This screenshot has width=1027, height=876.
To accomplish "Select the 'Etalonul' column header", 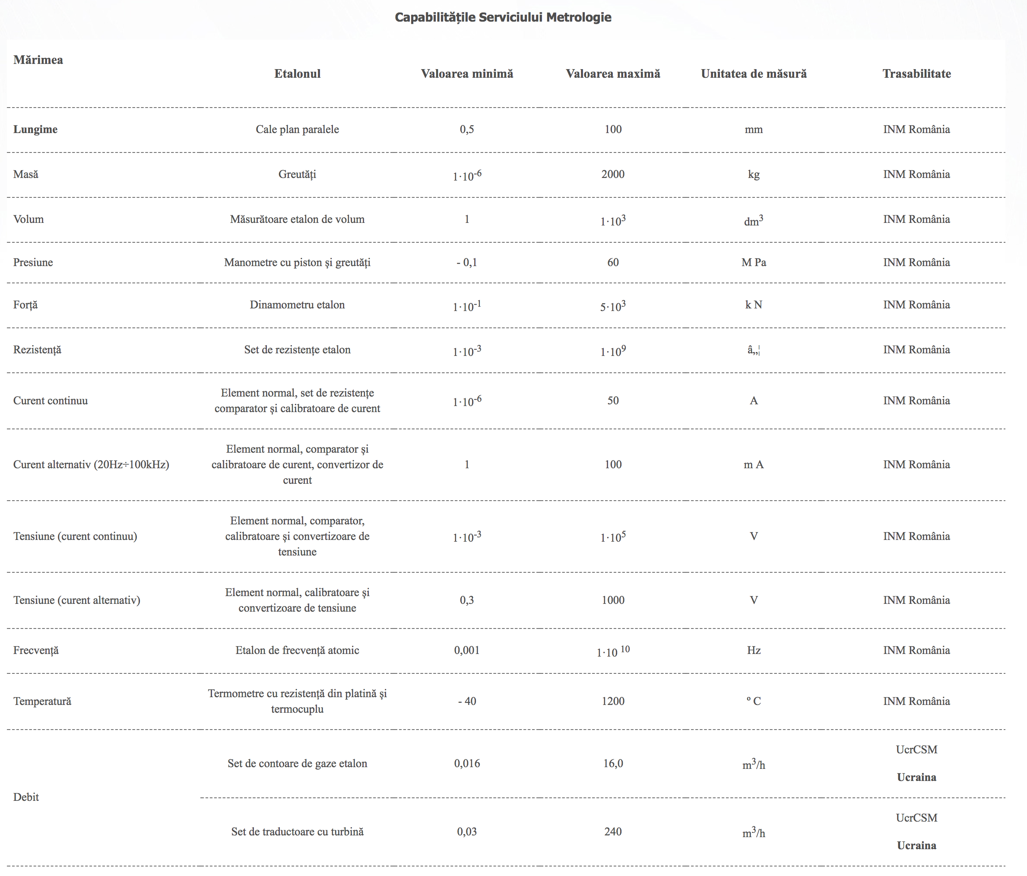I will coord(298,74).
